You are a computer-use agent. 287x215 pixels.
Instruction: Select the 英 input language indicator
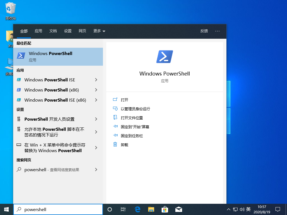point(248,209)
